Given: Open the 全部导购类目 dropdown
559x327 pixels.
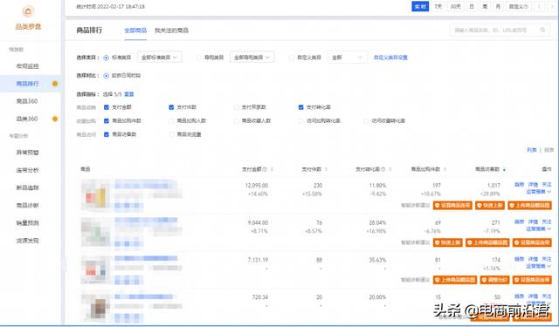Looking at the screenshot, I should point(252,58).
